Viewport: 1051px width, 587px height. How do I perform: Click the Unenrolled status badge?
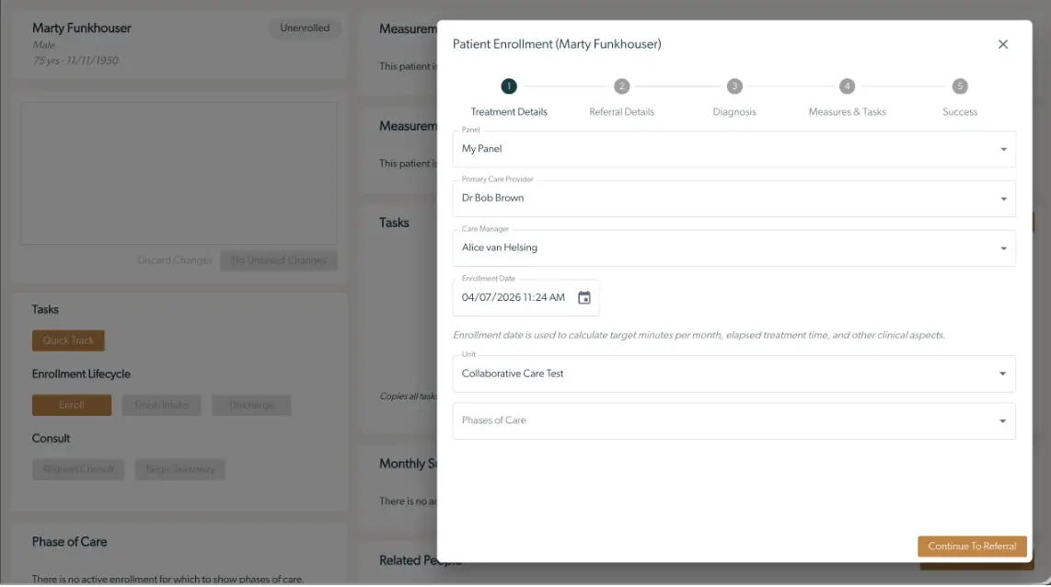point(305,28)
